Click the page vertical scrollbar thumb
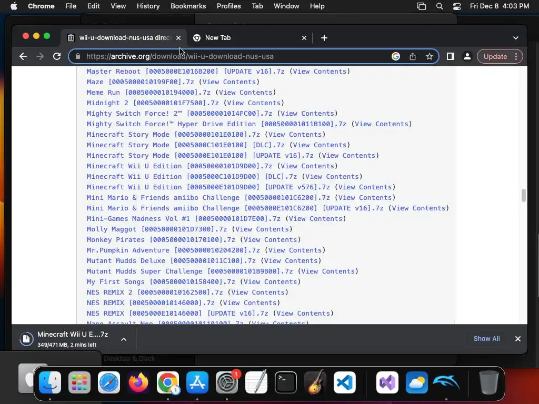The height and width of the screenshot is (404, 539). pos(524,196)
